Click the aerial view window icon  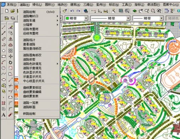click(x=121, y=11)
